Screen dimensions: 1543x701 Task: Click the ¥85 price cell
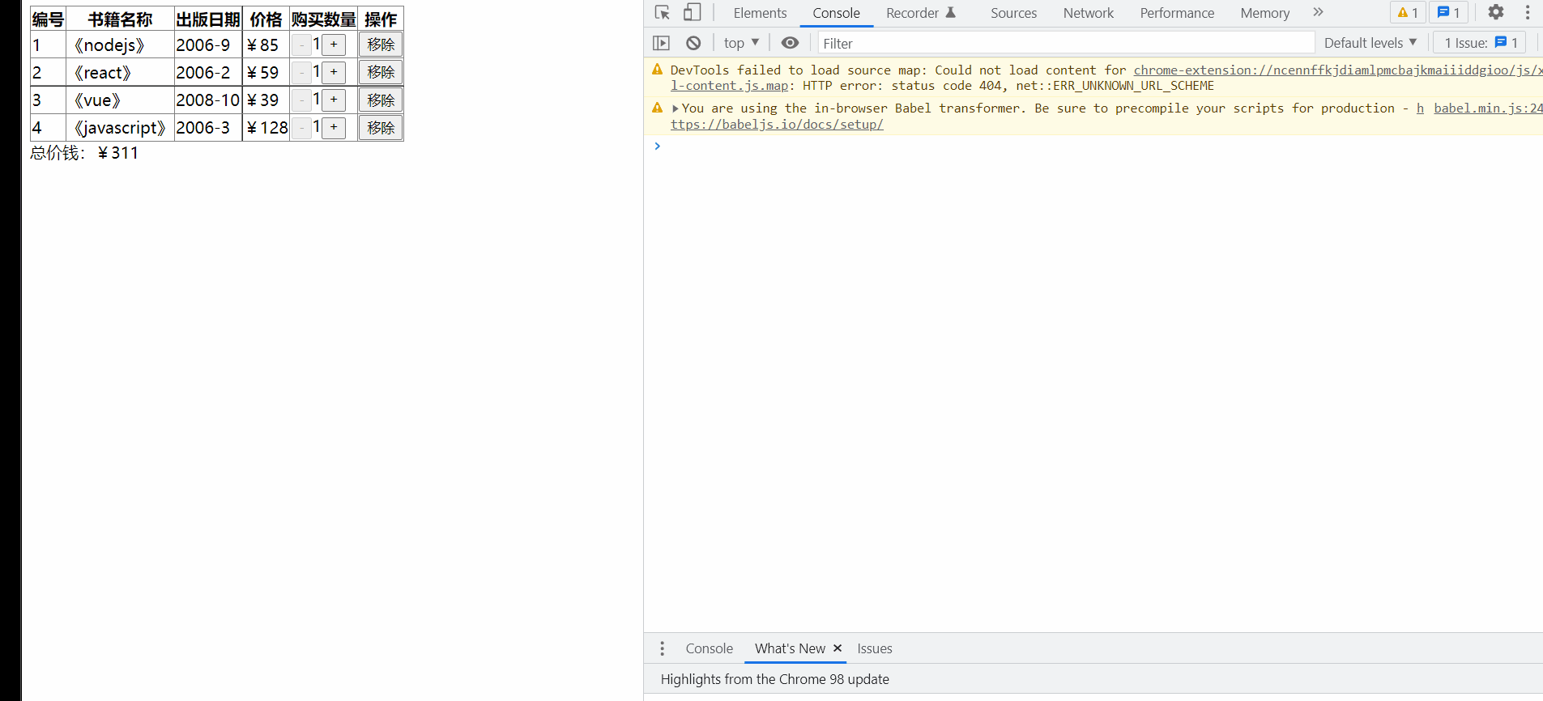point(266,45)
